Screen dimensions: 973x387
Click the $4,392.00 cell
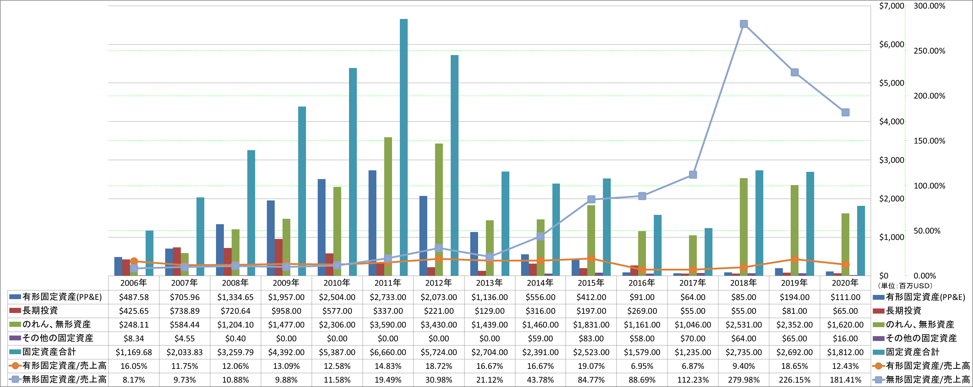click(x=286, y=352)
